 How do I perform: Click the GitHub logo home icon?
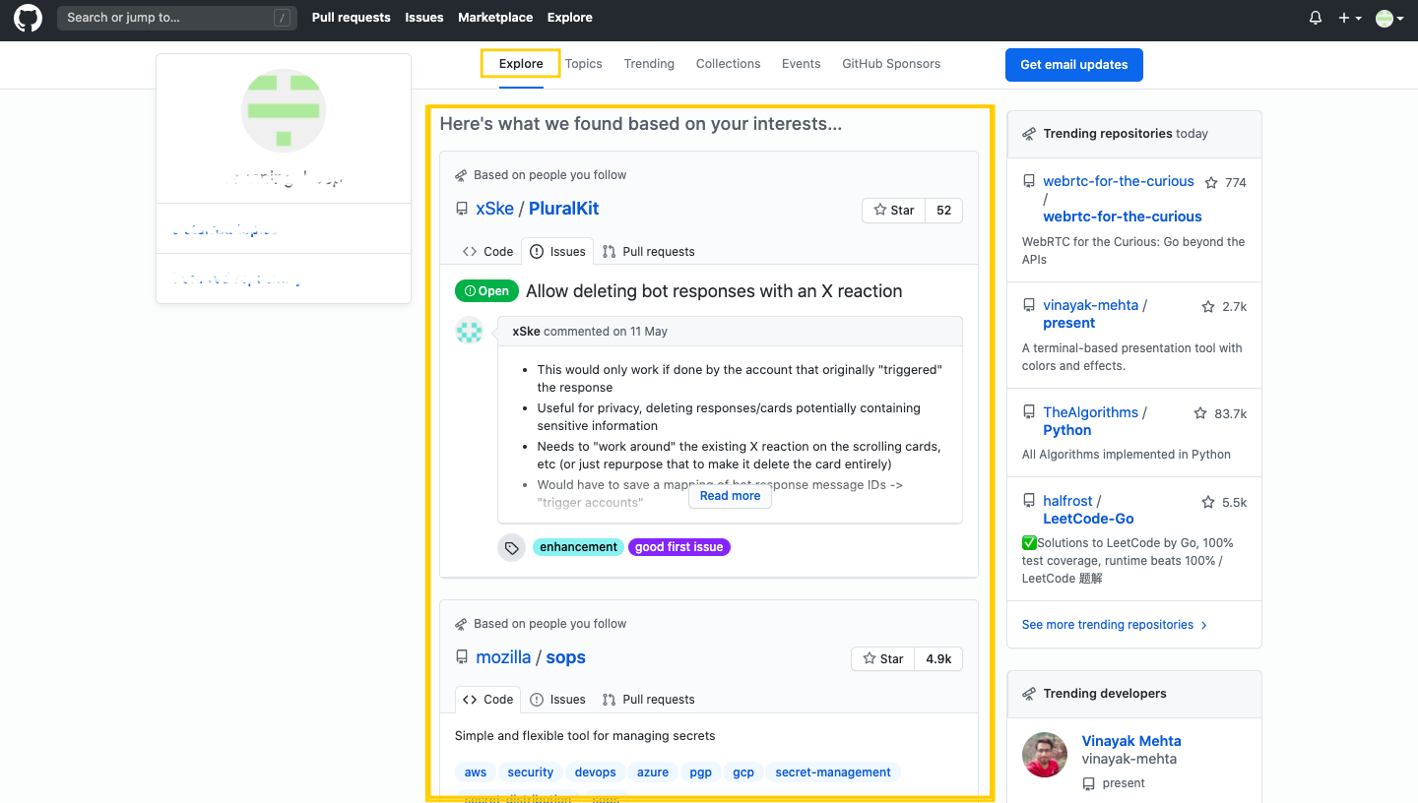point(27,18)
